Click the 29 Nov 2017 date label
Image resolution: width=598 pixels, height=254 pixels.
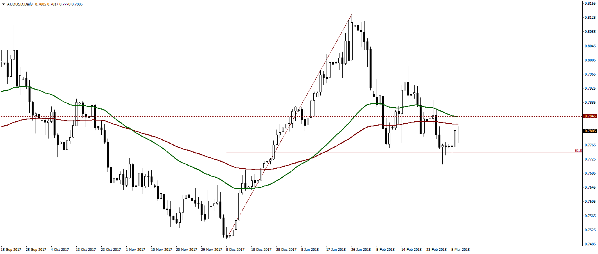click(212, 249)
